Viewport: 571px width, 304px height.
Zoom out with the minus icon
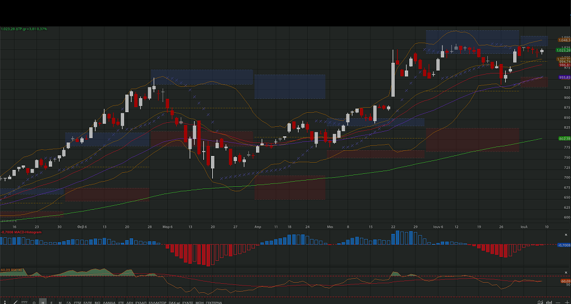pyautogui.click(x=558, y=302)
